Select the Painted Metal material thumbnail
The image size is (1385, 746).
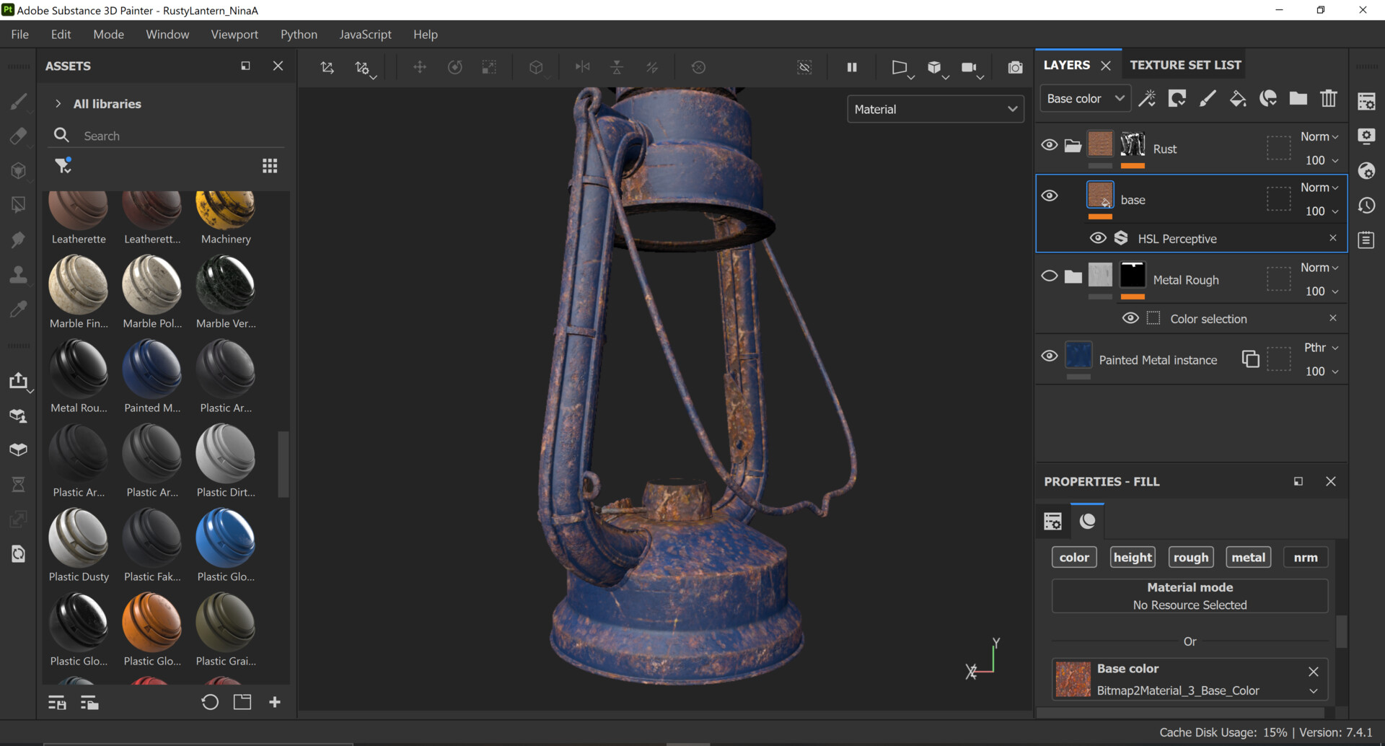point(151,368)
